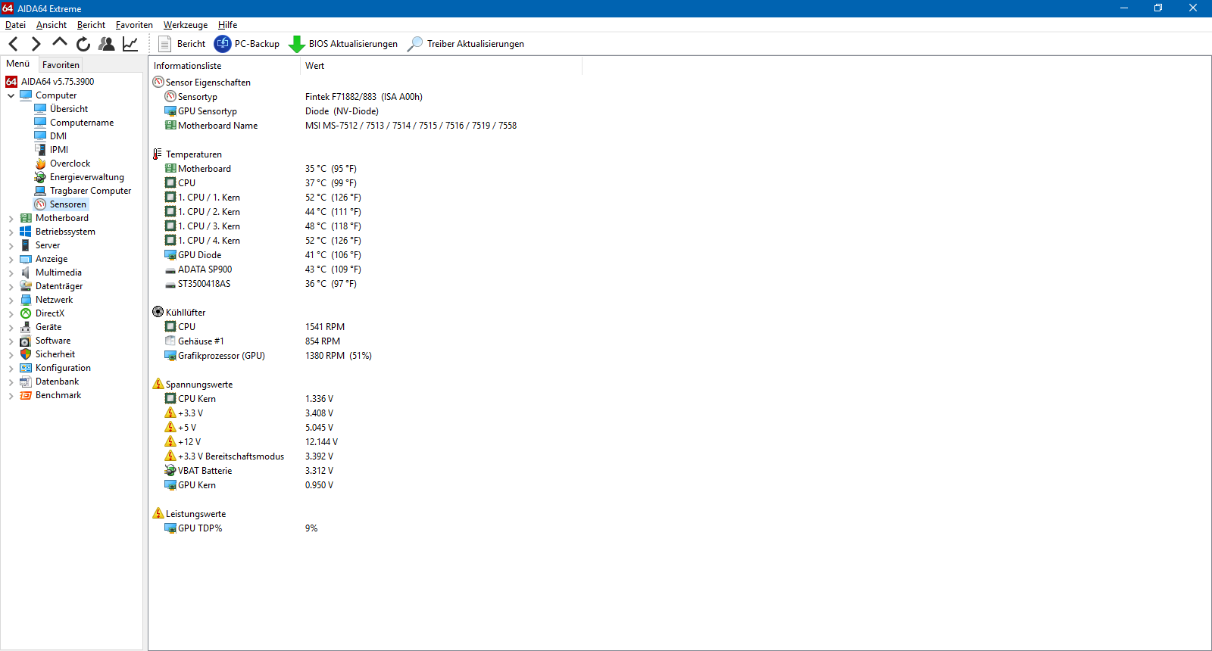Expand the Datenträger tree node
Image resolution: width=1212 pixels, height=651 pixels.
[11, 286]
